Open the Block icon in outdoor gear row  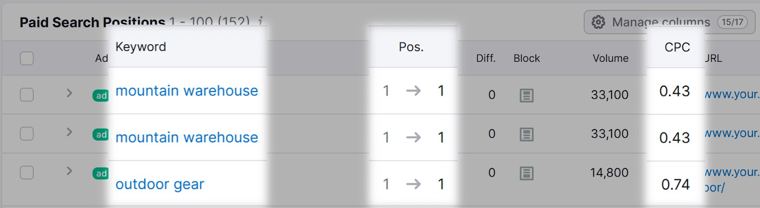point(526,173)
